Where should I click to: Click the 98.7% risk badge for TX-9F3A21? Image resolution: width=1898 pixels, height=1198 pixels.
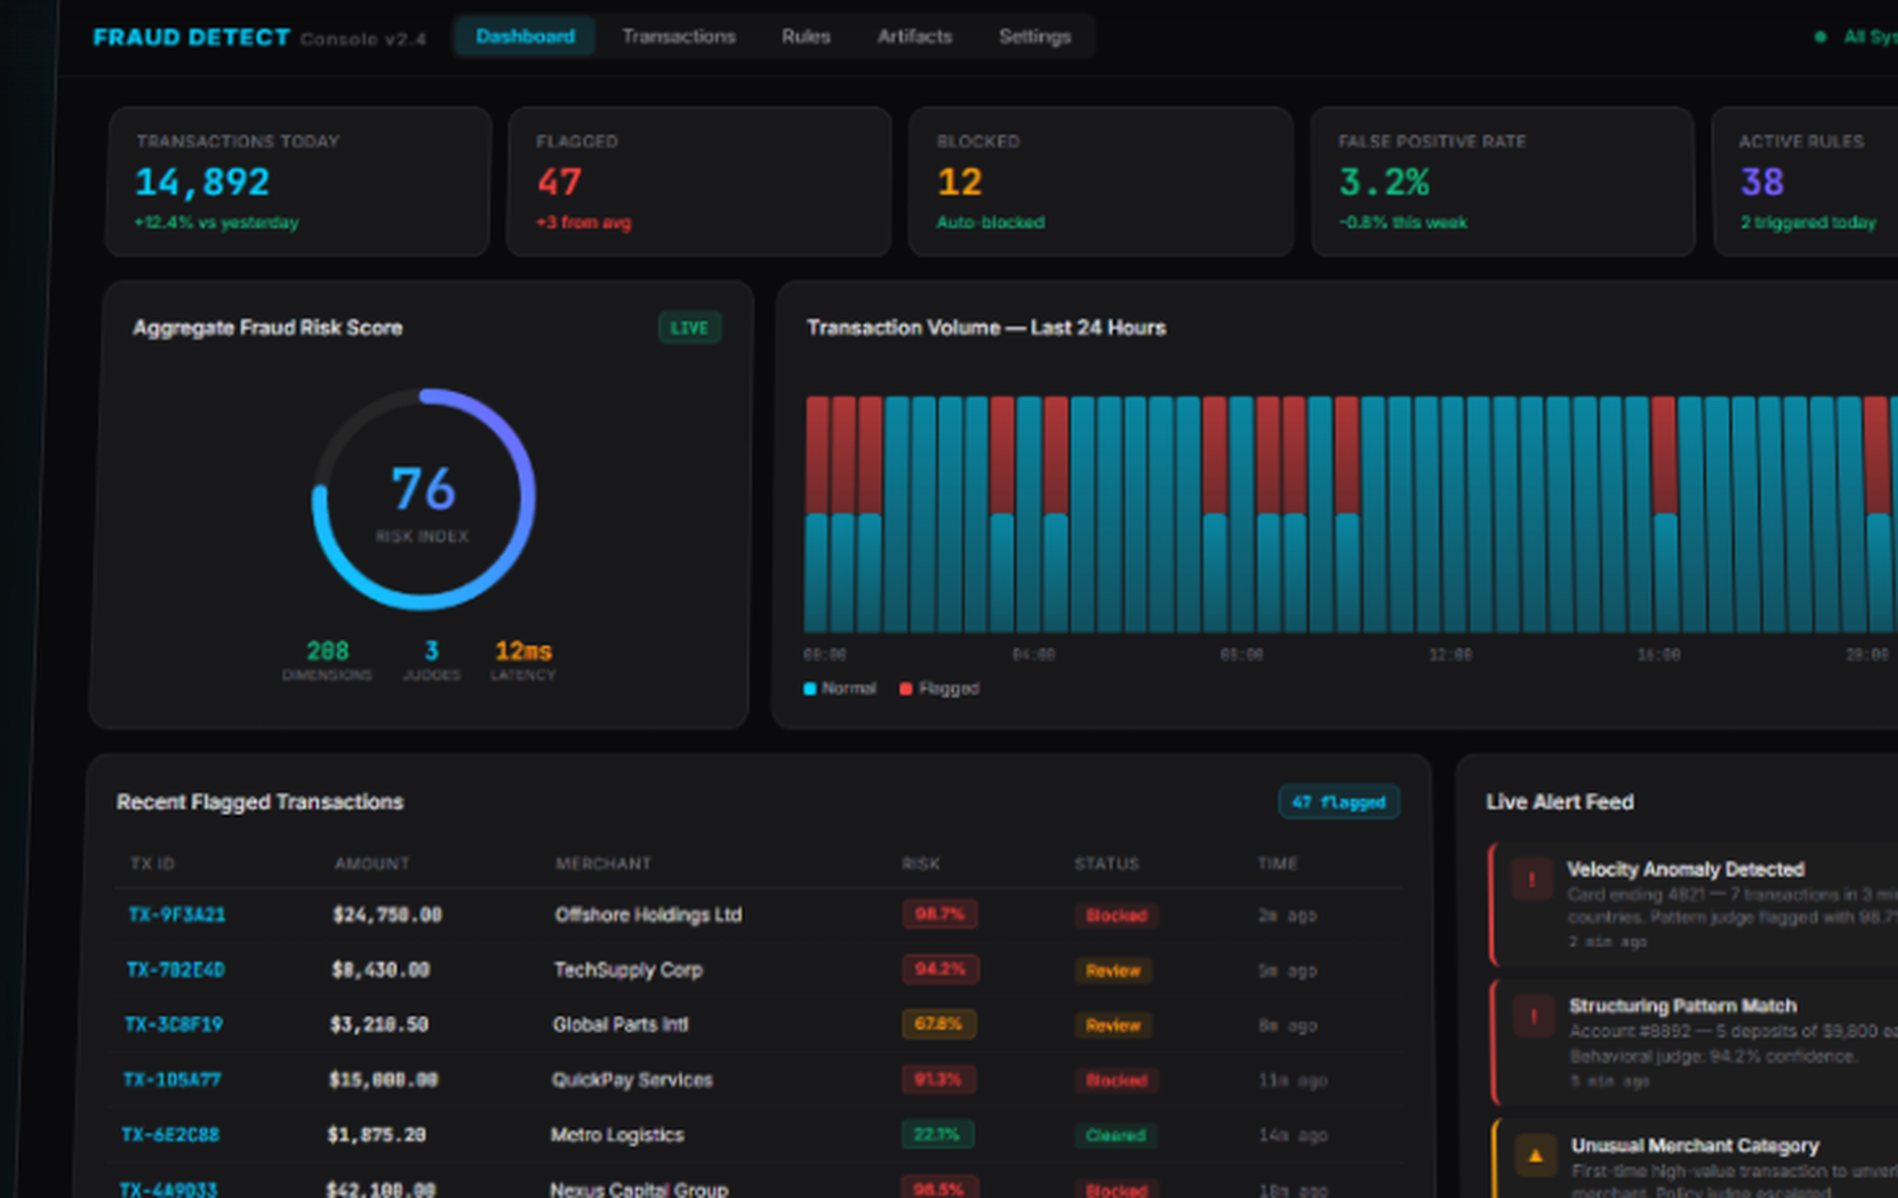coord(938,915)
